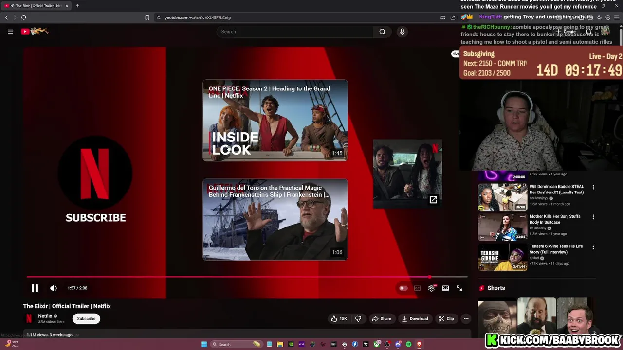
Task: Open 'Mother Kills Her Son' video title
Action: point(555,219)
